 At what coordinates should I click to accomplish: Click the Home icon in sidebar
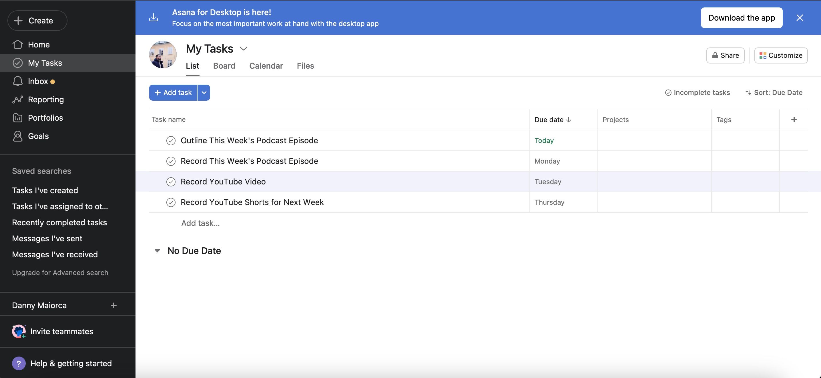[17, 45]
